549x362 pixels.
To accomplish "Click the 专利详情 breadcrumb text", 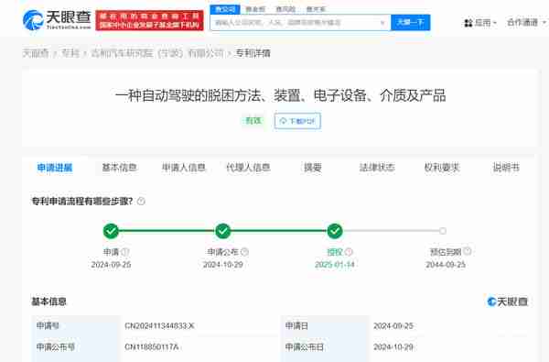I will [x=253, y=53].
